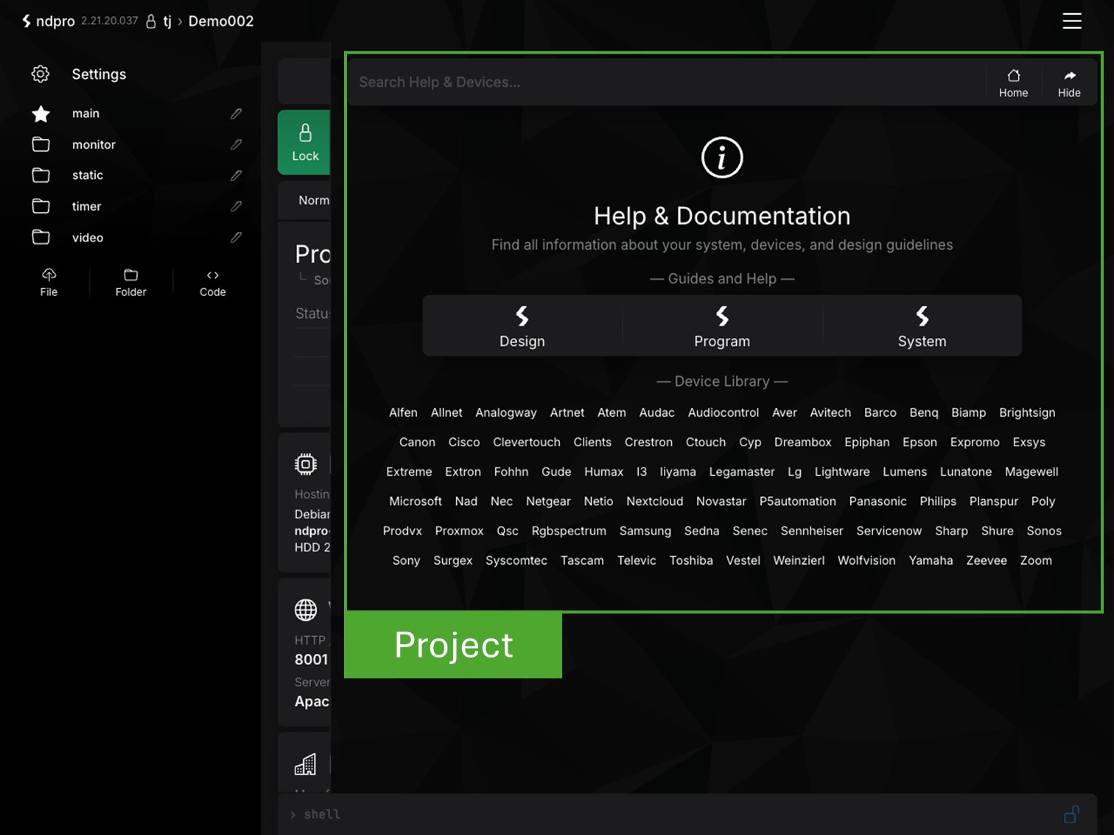Select the monitor tree item

click(94, 144)
